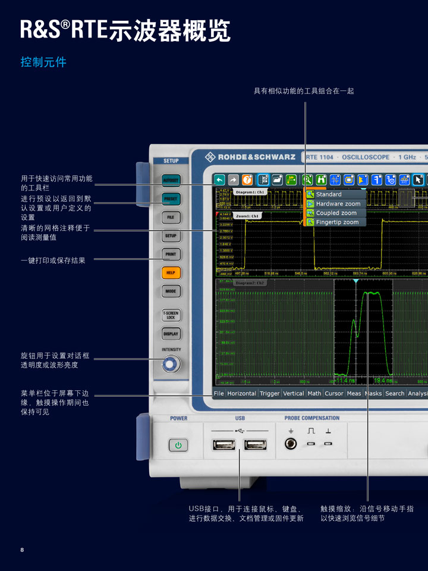Toggle the T-SCREEN LOCK key
428x571 pixels.
pos(171,315)
